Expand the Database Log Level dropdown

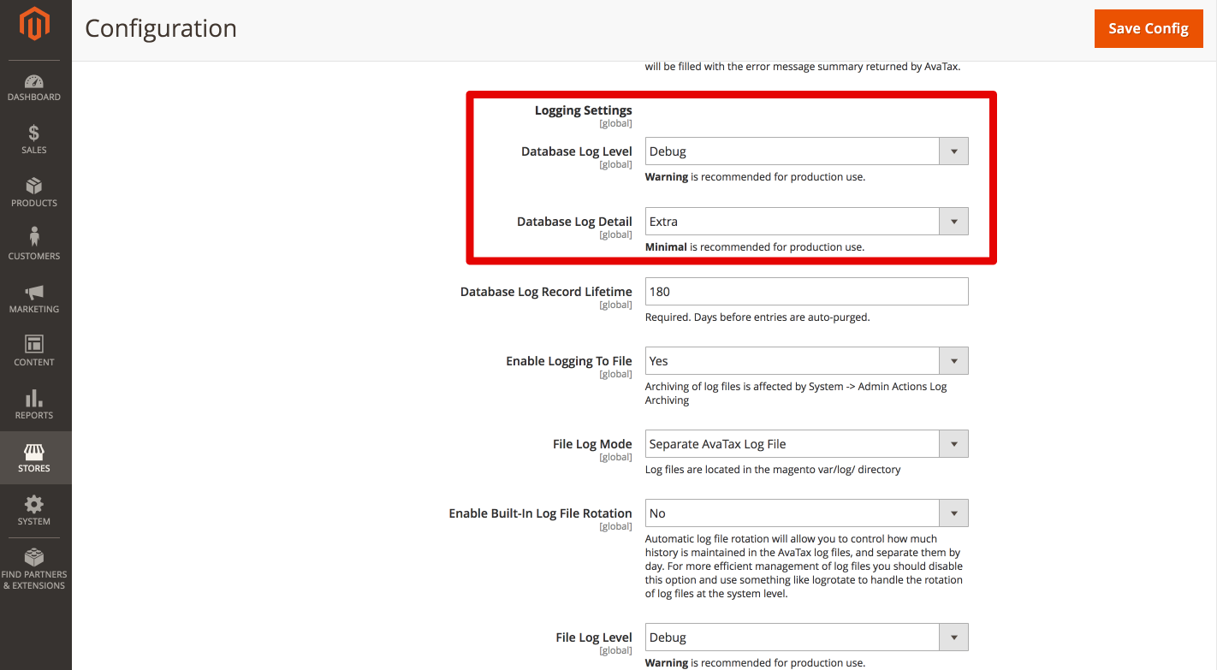click(806, 151)
